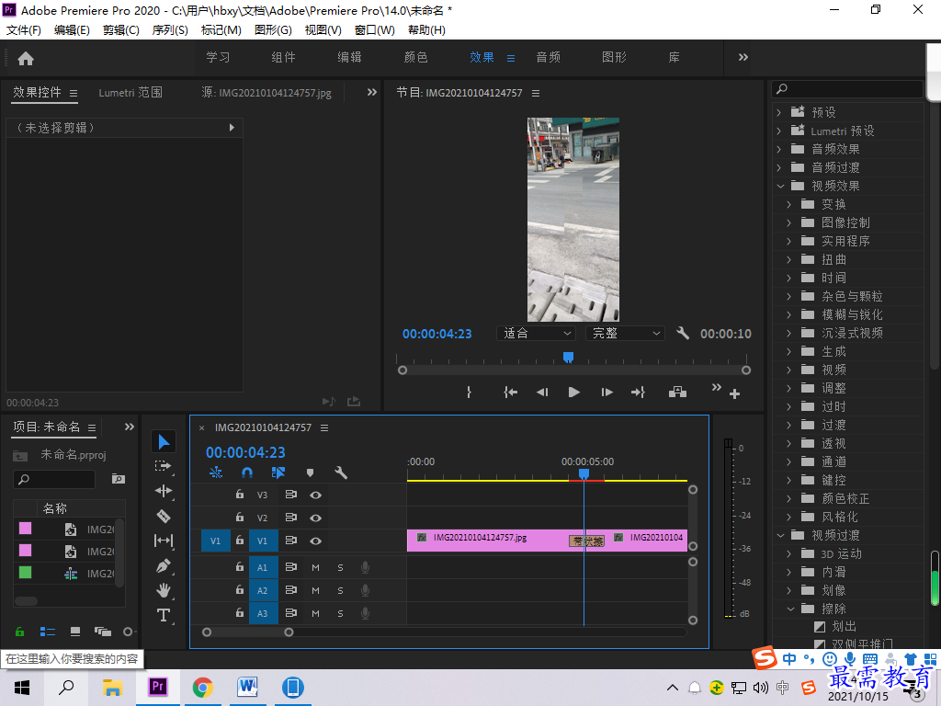Go to In point in program monitor
941x706 pixels.
[x=510, y=392]
